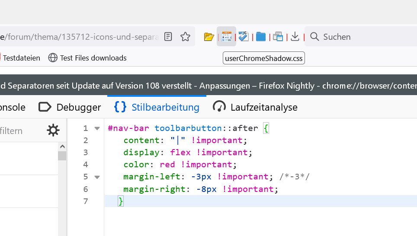Open style editor options gear icon
Viewport: 417px width, 236px height.
(x=53, y=130)
